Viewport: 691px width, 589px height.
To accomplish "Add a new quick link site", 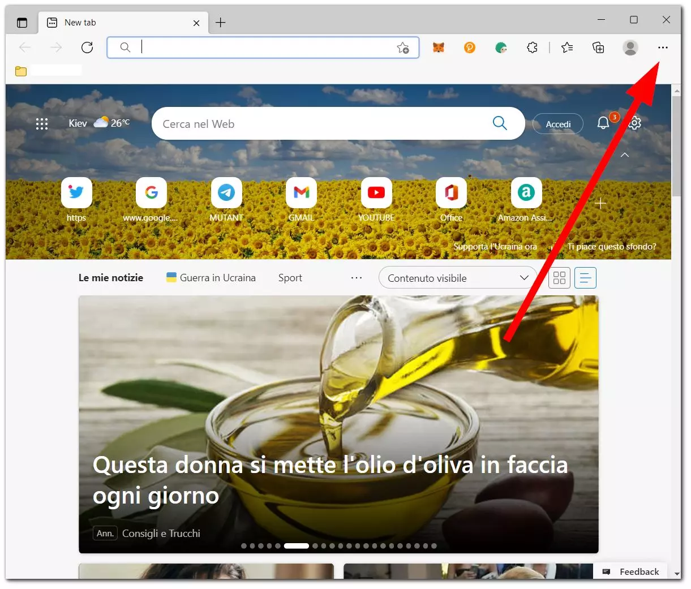I will (x=601, y=203).
